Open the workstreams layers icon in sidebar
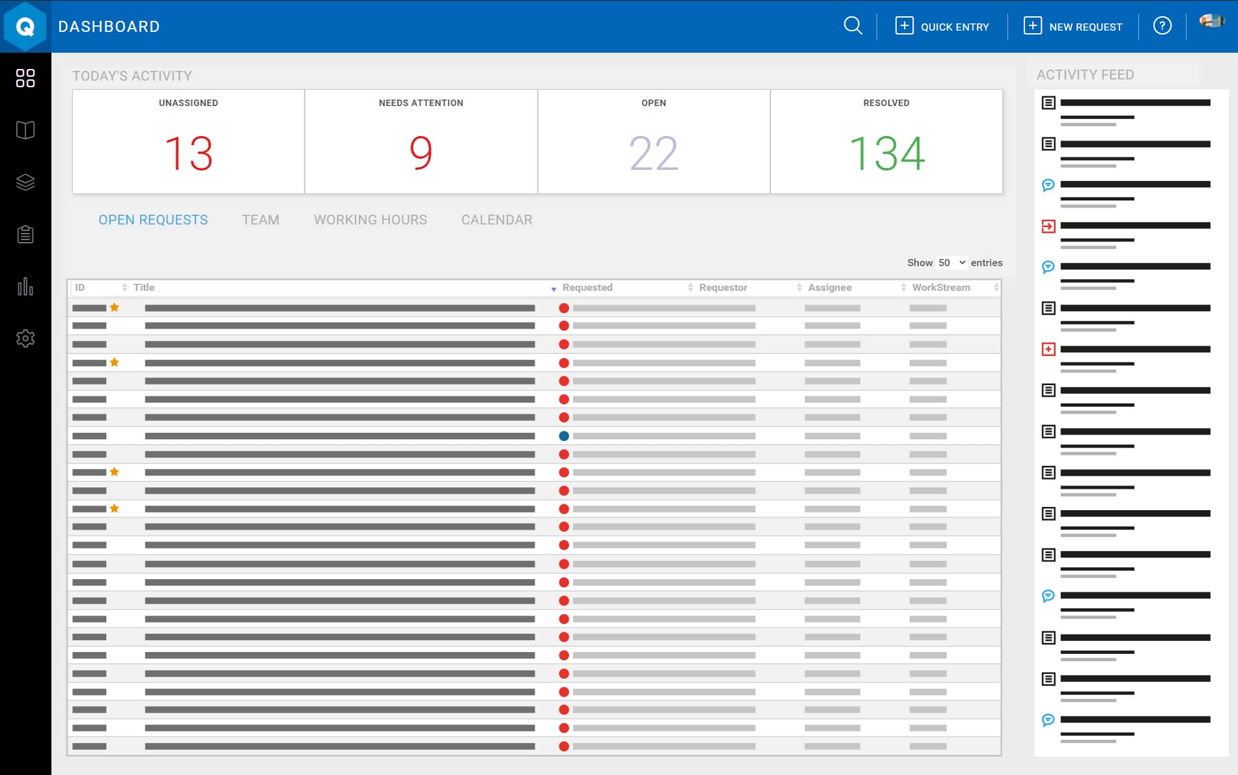The width and height of the screenshot is (1238, 775). pos(25,182)
